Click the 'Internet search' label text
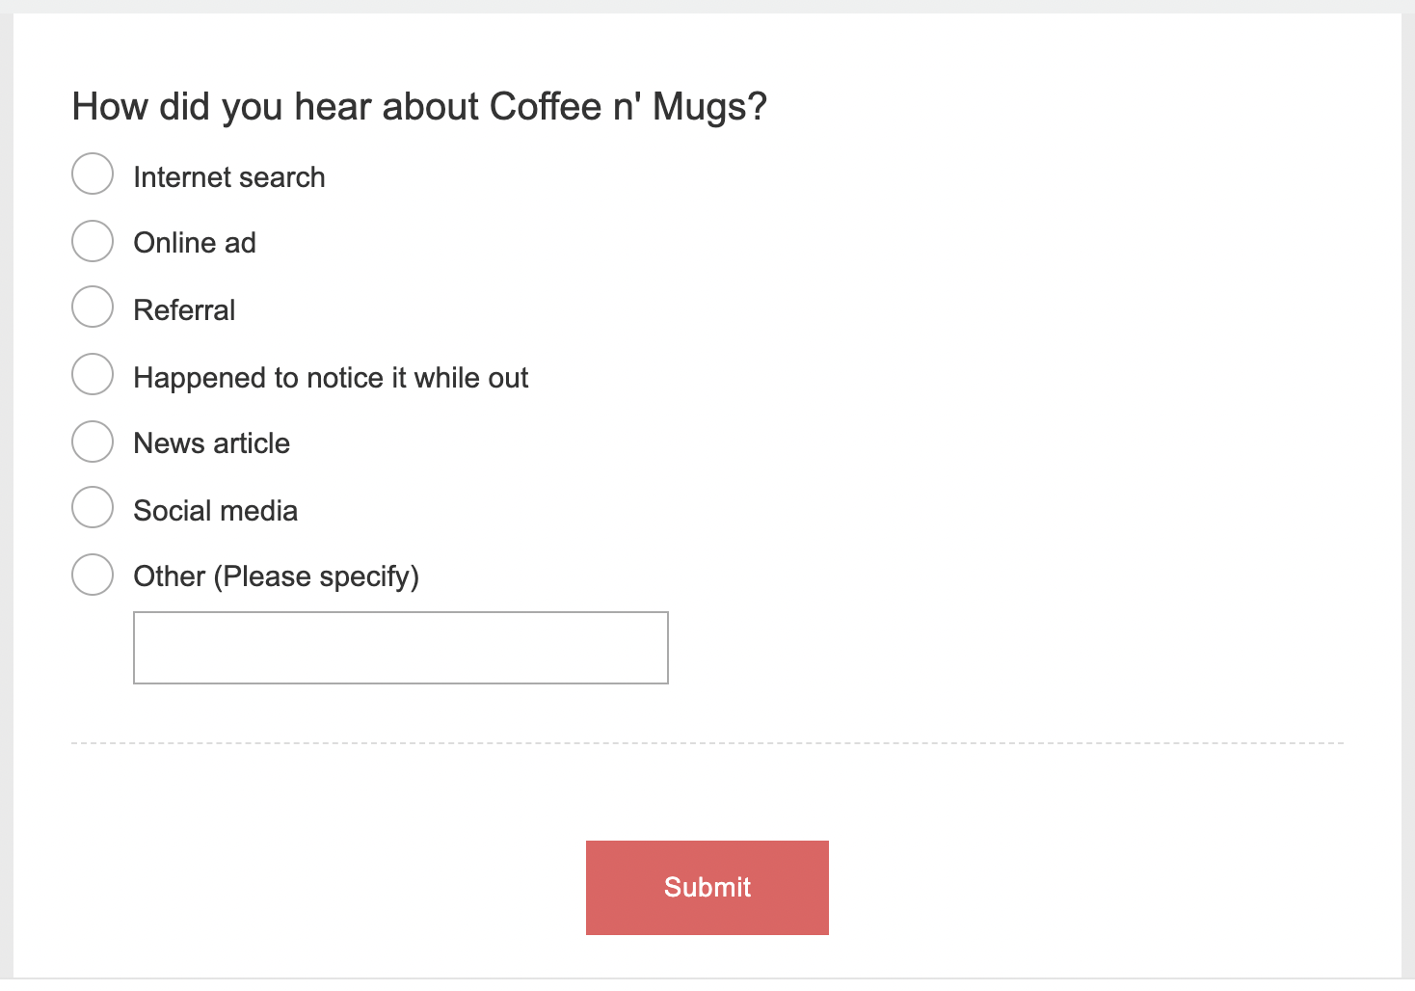1415x991 pixels. 229,177
